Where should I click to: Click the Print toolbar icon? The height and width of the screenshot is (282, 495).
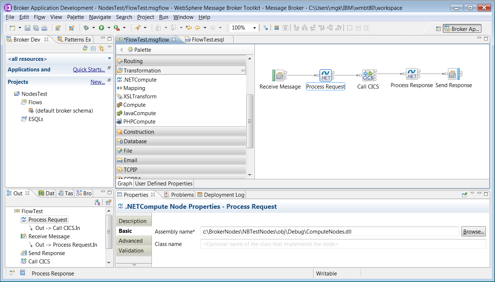tap(44, 28)
